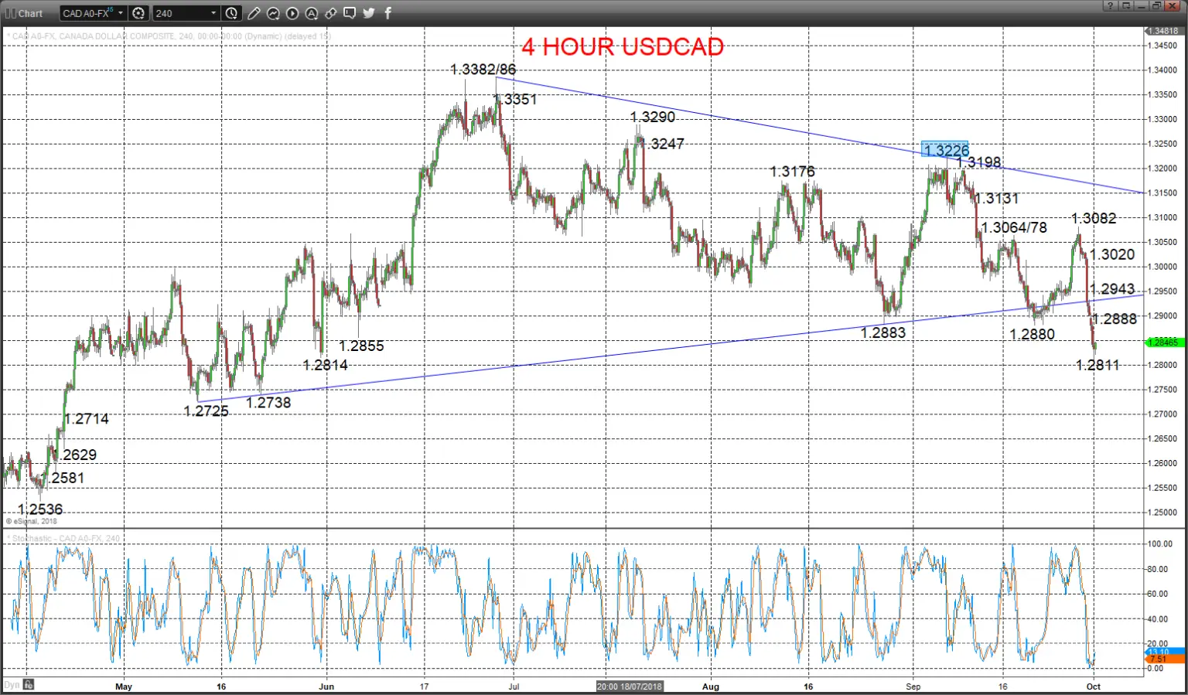
Task: Select the pencil drawing tool
Action: (x=254, y=13)
